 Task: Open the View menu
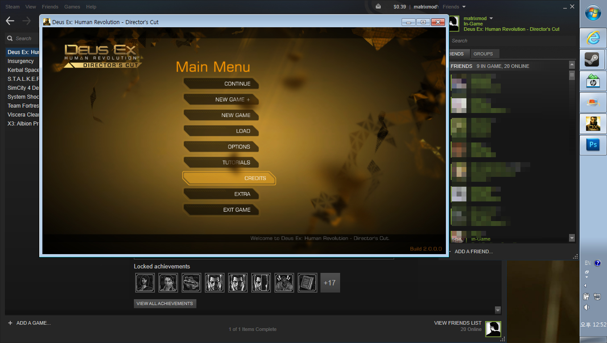point(31,7)
